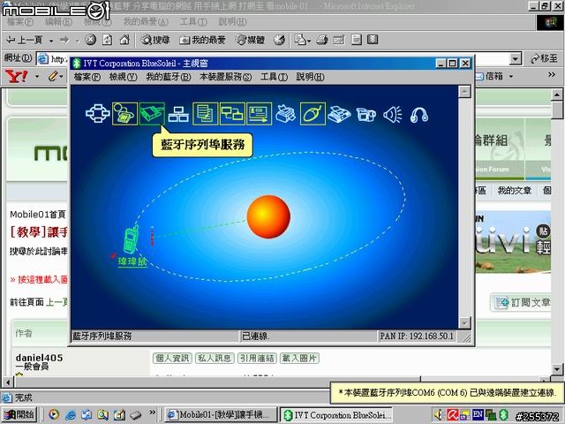Click the LAN Access service icon
The image size is (565, 424).
point(178,114)
